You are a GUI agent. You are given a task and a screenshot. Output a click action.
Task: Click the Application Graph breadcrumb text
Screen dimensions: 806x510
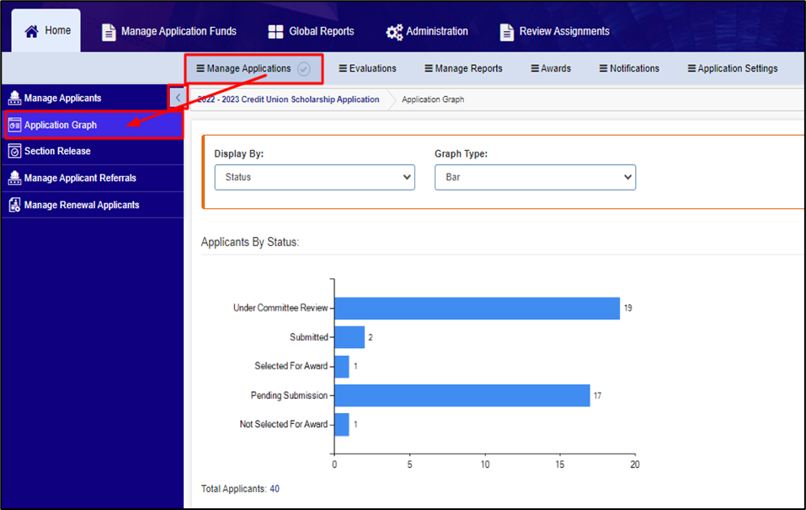pos(433,99)
